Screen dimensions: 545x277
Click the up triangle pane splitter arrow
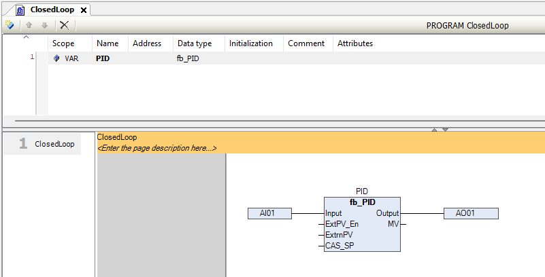click(435, 130)
